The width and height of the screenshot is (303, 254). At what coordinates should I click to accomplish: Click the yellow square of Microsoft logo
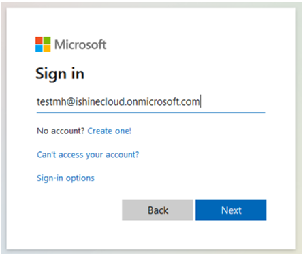point(47,48)
